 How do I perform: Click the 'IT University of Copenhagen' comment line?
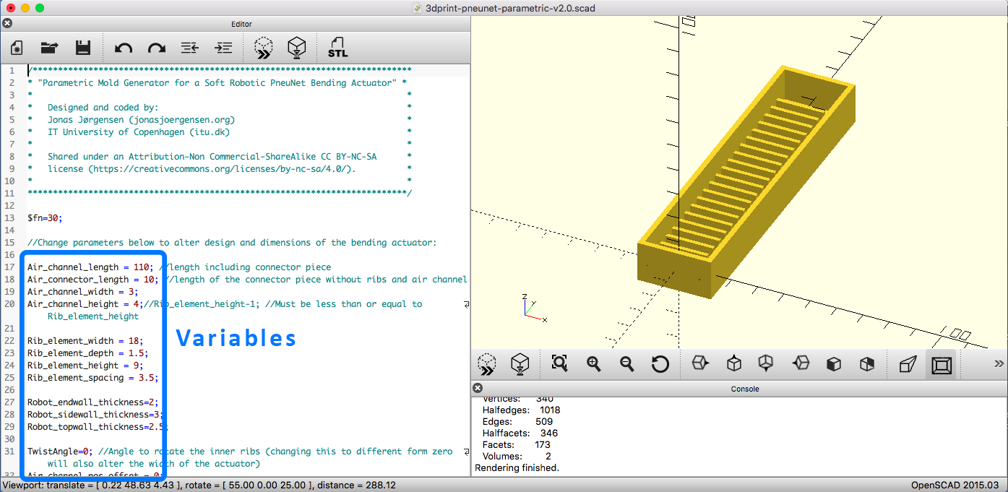pyautogui.click(x=139, y=131)
